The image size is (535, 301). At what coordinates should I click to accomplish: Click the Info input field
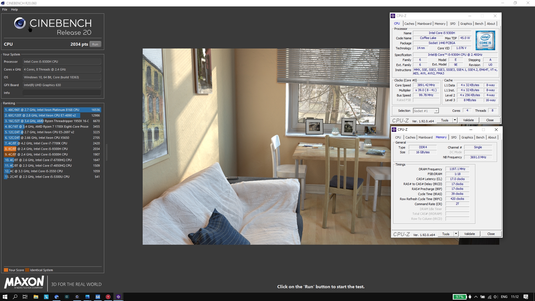coord(62,93)
